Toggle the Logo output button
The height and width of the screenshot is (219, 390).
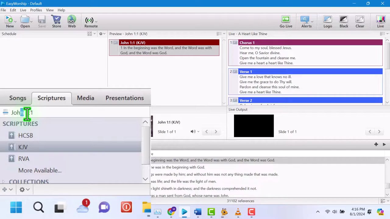click(328, 22)
